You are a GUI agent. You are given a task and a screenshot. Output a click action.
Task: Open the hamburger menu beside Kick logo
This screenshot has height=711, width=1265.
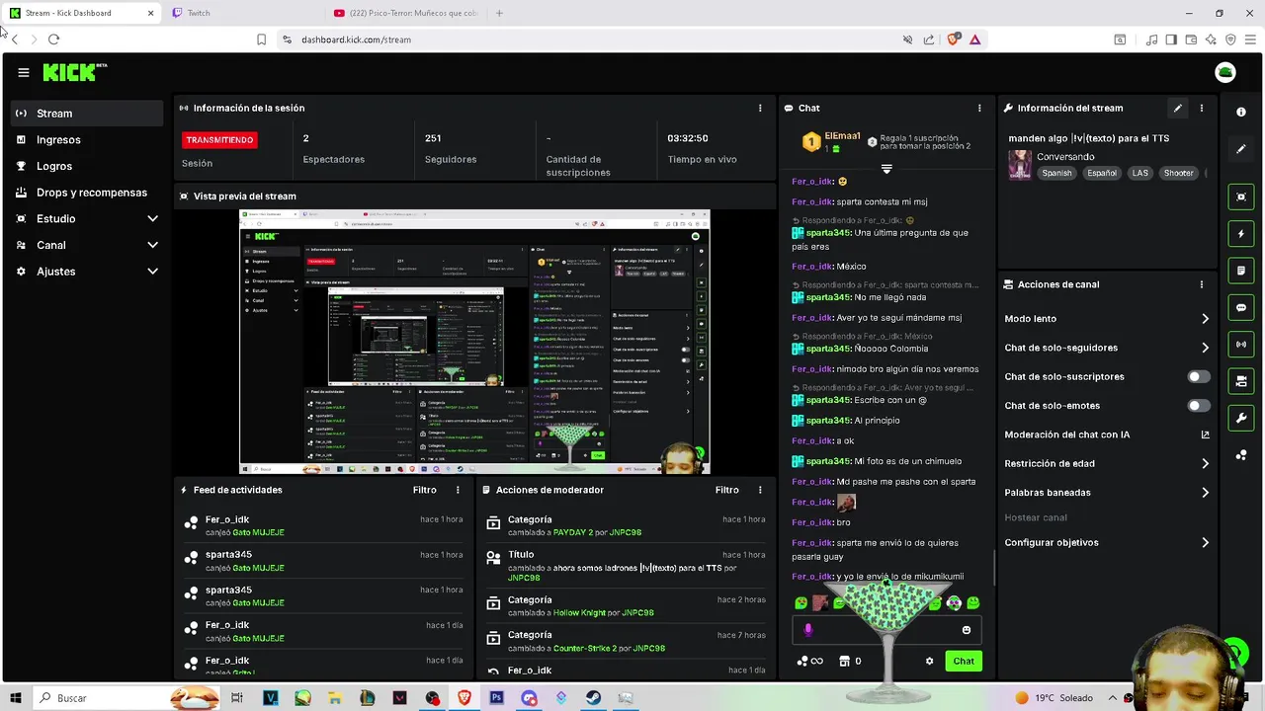coord(24,72)
